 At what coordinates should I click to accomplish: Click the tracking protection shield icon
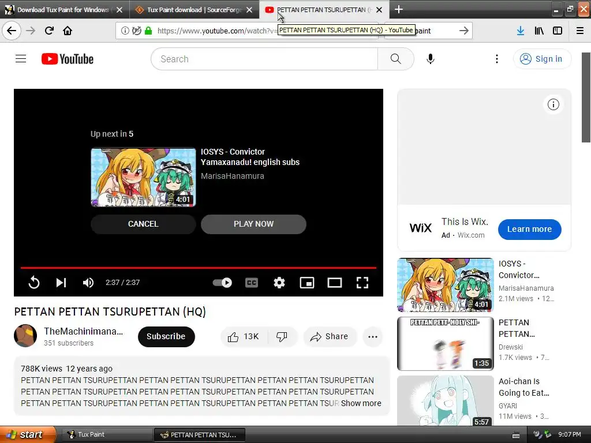coord(137,31)
